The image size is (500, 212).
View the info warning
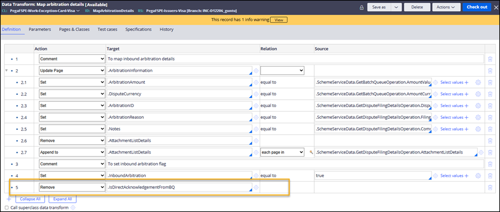click(279, 20)
